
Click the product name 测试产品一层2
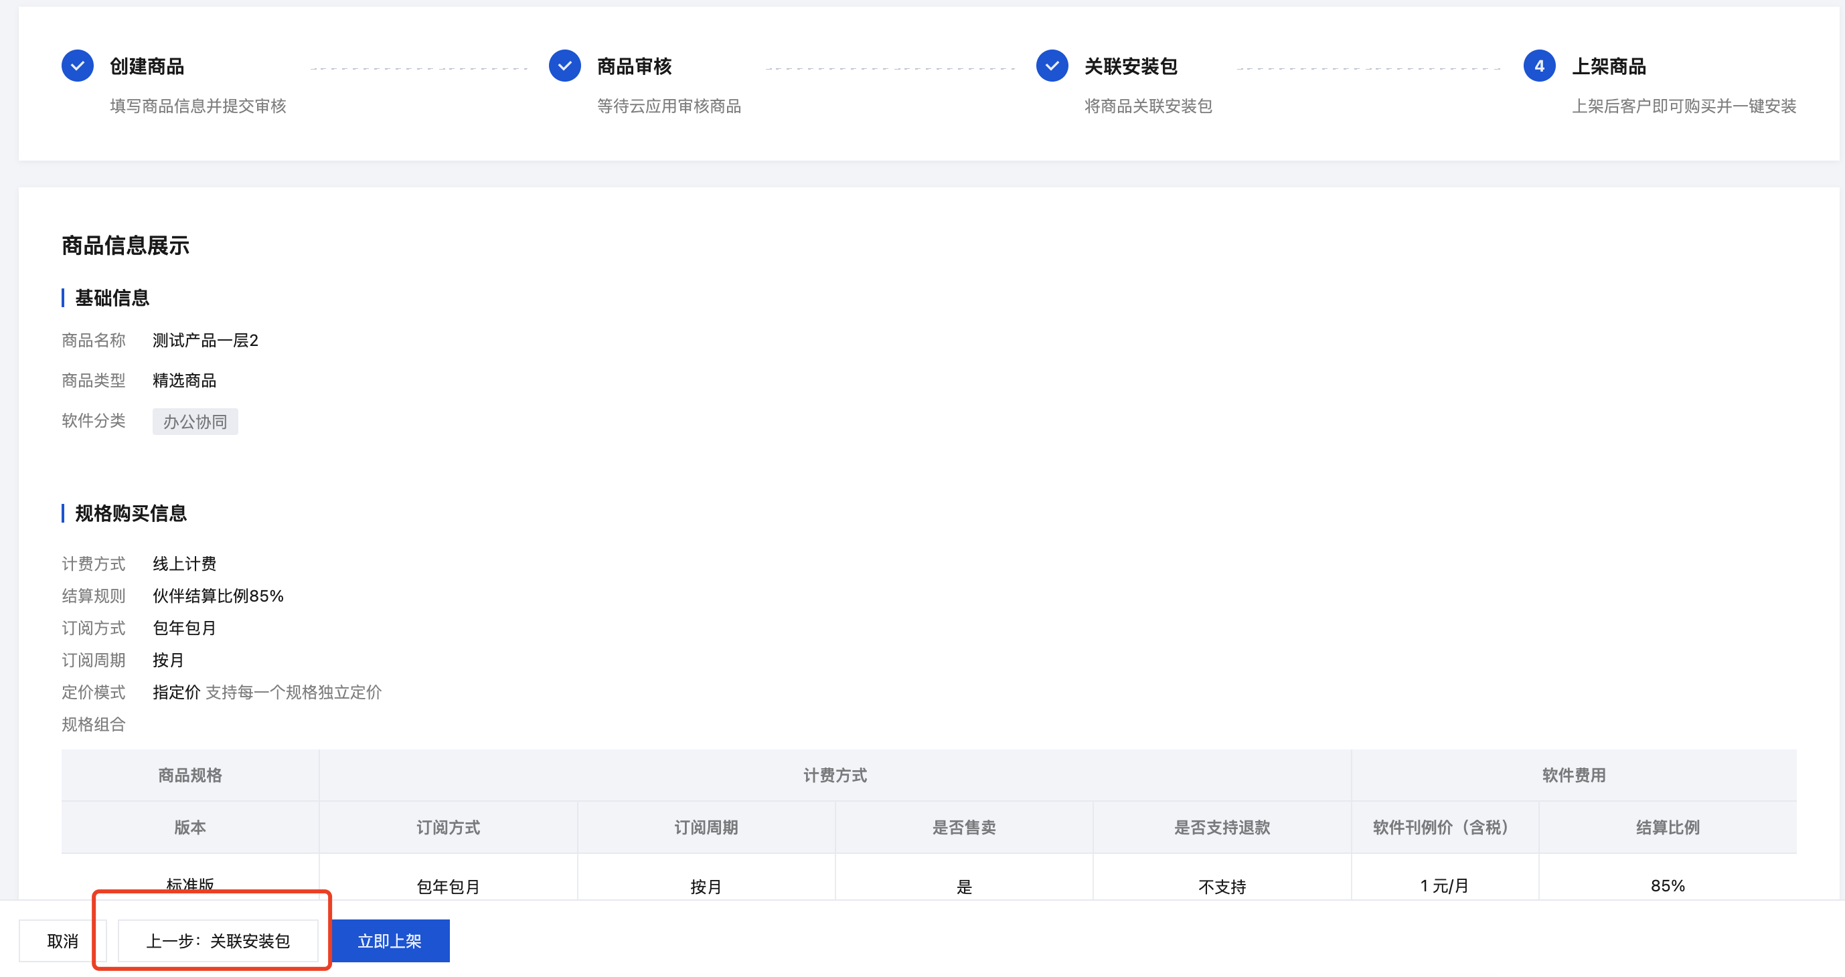(206, 340)
